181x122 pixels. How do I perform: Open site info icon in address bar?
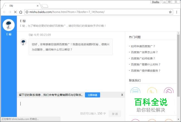pos(27,12)
